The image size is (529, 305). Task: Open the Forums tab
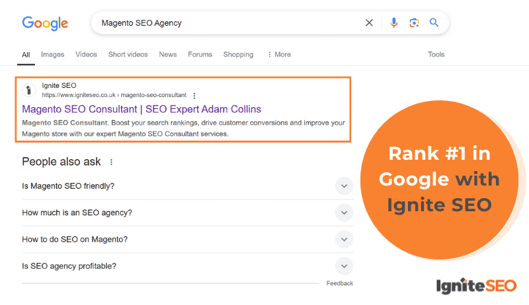pyautogui.click(x=200, y=55)
